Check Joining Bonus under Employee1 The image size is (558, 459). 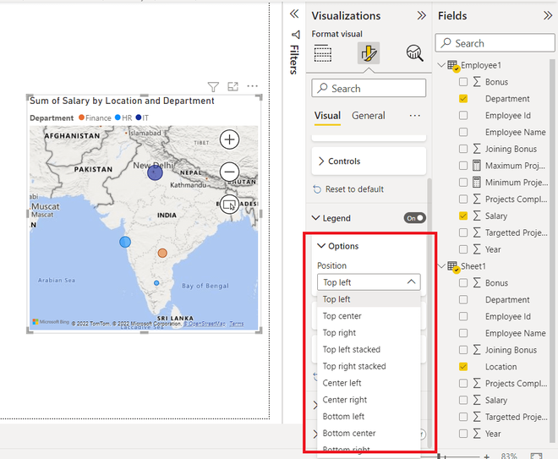click(x=463, y=149)
